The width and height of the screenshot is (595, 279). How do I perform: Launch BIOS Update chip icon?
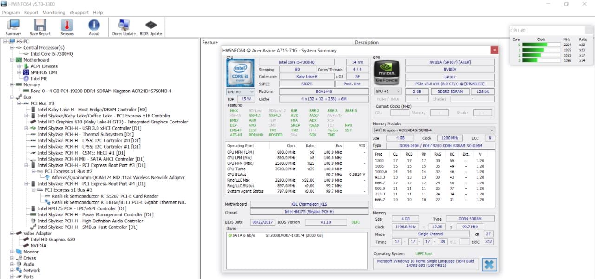click(151, 27)
